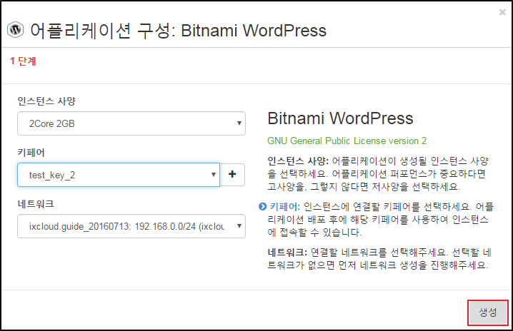Click the 네트워크 help text paragraph
This screenshot has width=513, height=331.
pyautogui.click(x=379, y=258)
